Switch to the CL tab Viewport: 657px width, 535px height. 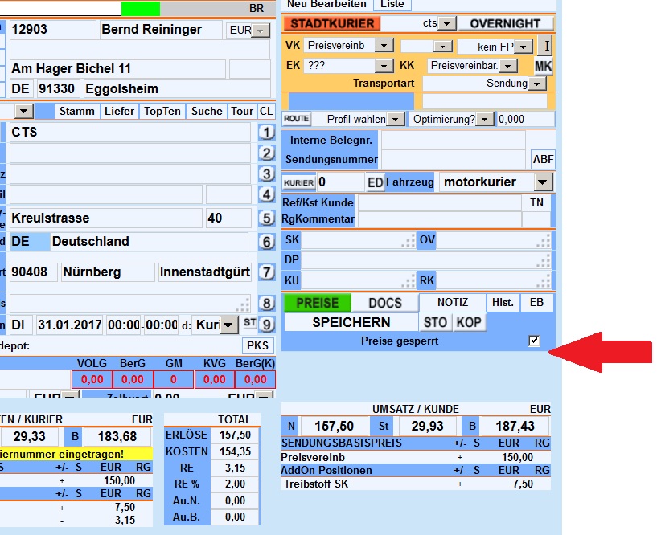click(x=266, y=112)
